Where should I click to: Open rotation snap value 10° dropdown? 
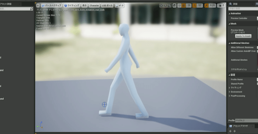pos(200,5)
